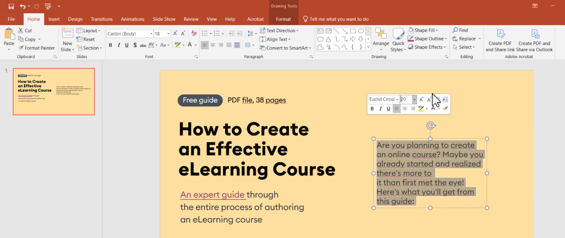This screenshot has height=238, width=565.
Task: Click Convert to SmartArt button
Action: [285, 48]
